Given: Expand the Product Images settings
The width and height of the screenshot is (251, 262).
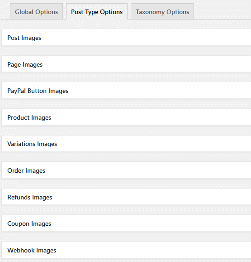Looking at the screenshot, I should point(126,117).
